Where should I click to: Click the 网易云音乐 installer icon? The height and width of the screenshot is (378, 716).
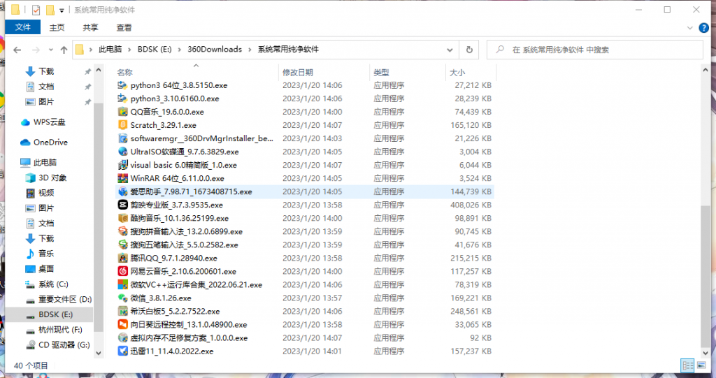[122, 270]
